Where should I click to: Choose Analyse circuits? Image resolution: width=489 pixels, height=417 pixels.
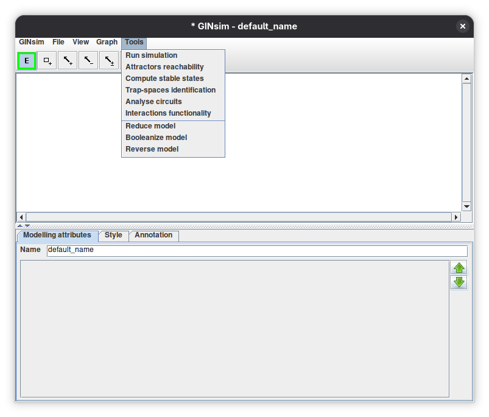coord(173,102)
